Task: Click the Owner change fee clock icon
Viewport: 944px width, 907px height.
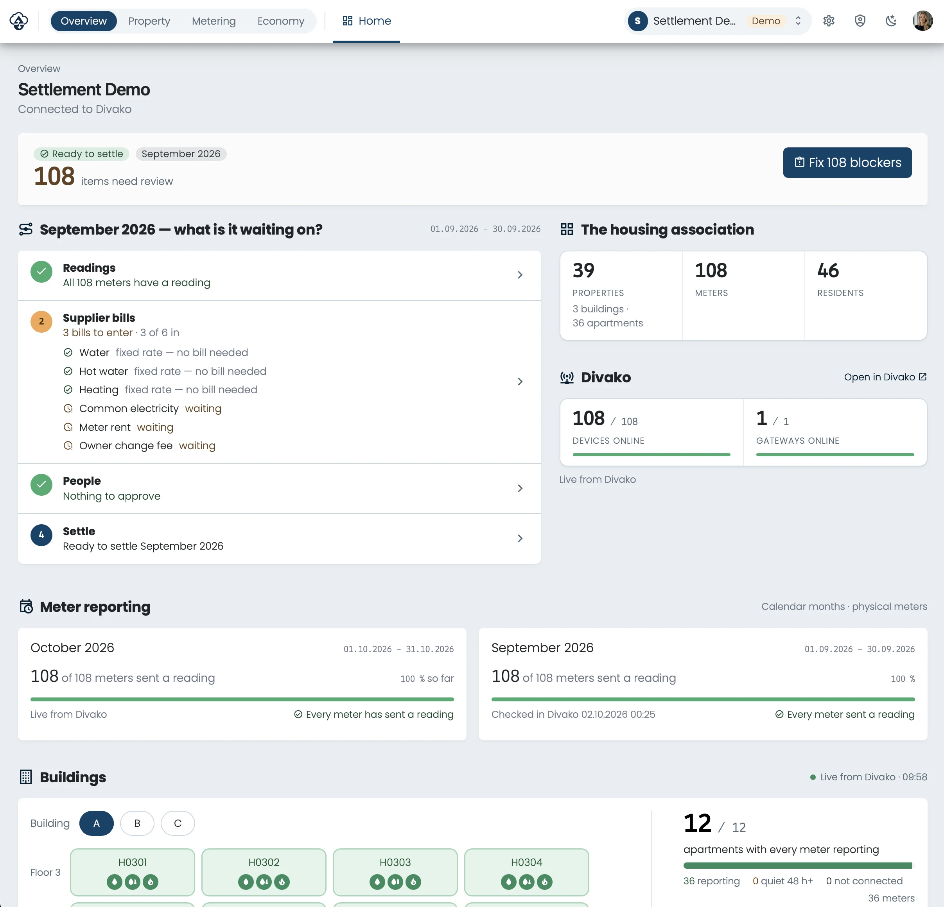Action: pyautogui.click(x=68, y=446)
